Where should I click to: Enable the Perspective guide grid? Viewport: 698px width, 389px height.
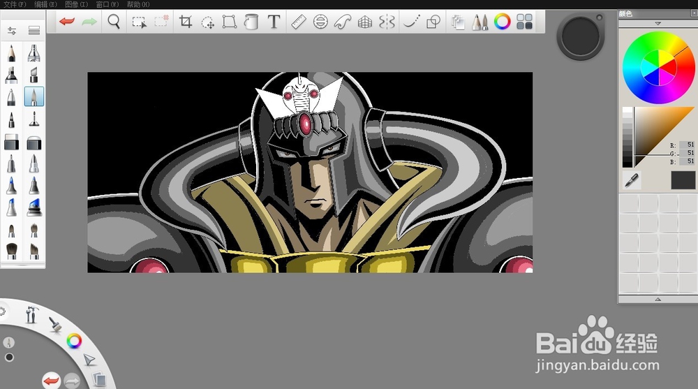point(365,22)
